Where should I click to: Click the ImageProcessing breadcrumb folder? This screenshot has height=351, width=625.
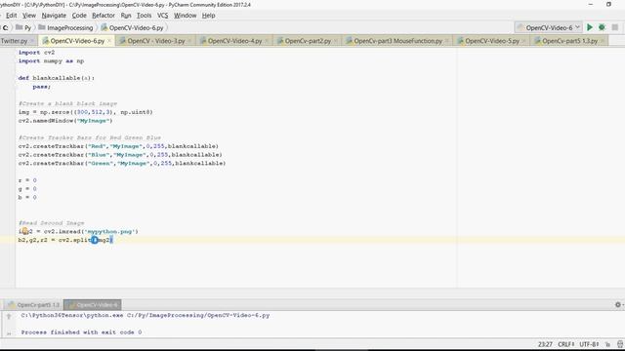(65, 28)
